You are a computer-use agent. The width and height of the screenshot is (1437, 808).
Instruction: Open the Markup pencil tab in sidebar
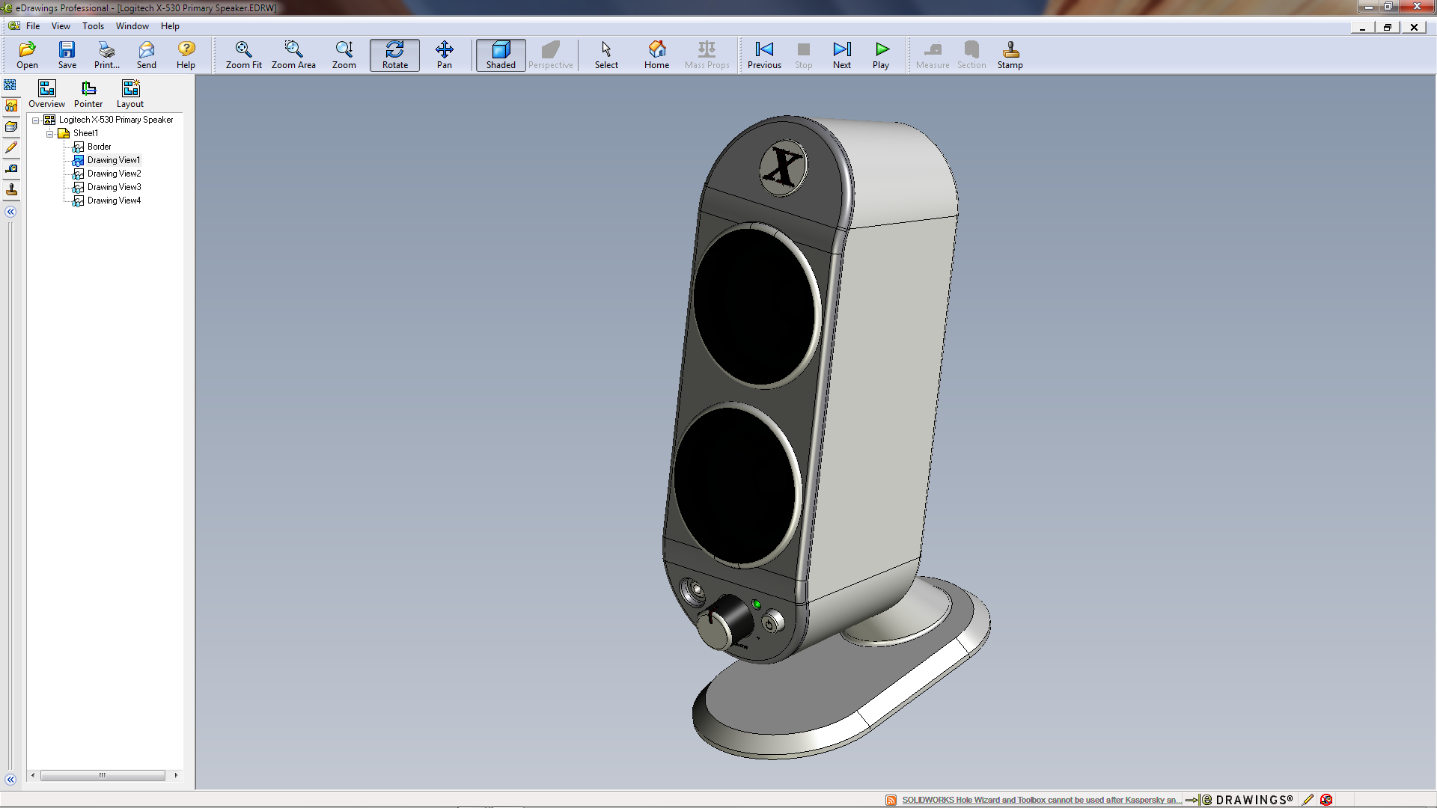11,148
